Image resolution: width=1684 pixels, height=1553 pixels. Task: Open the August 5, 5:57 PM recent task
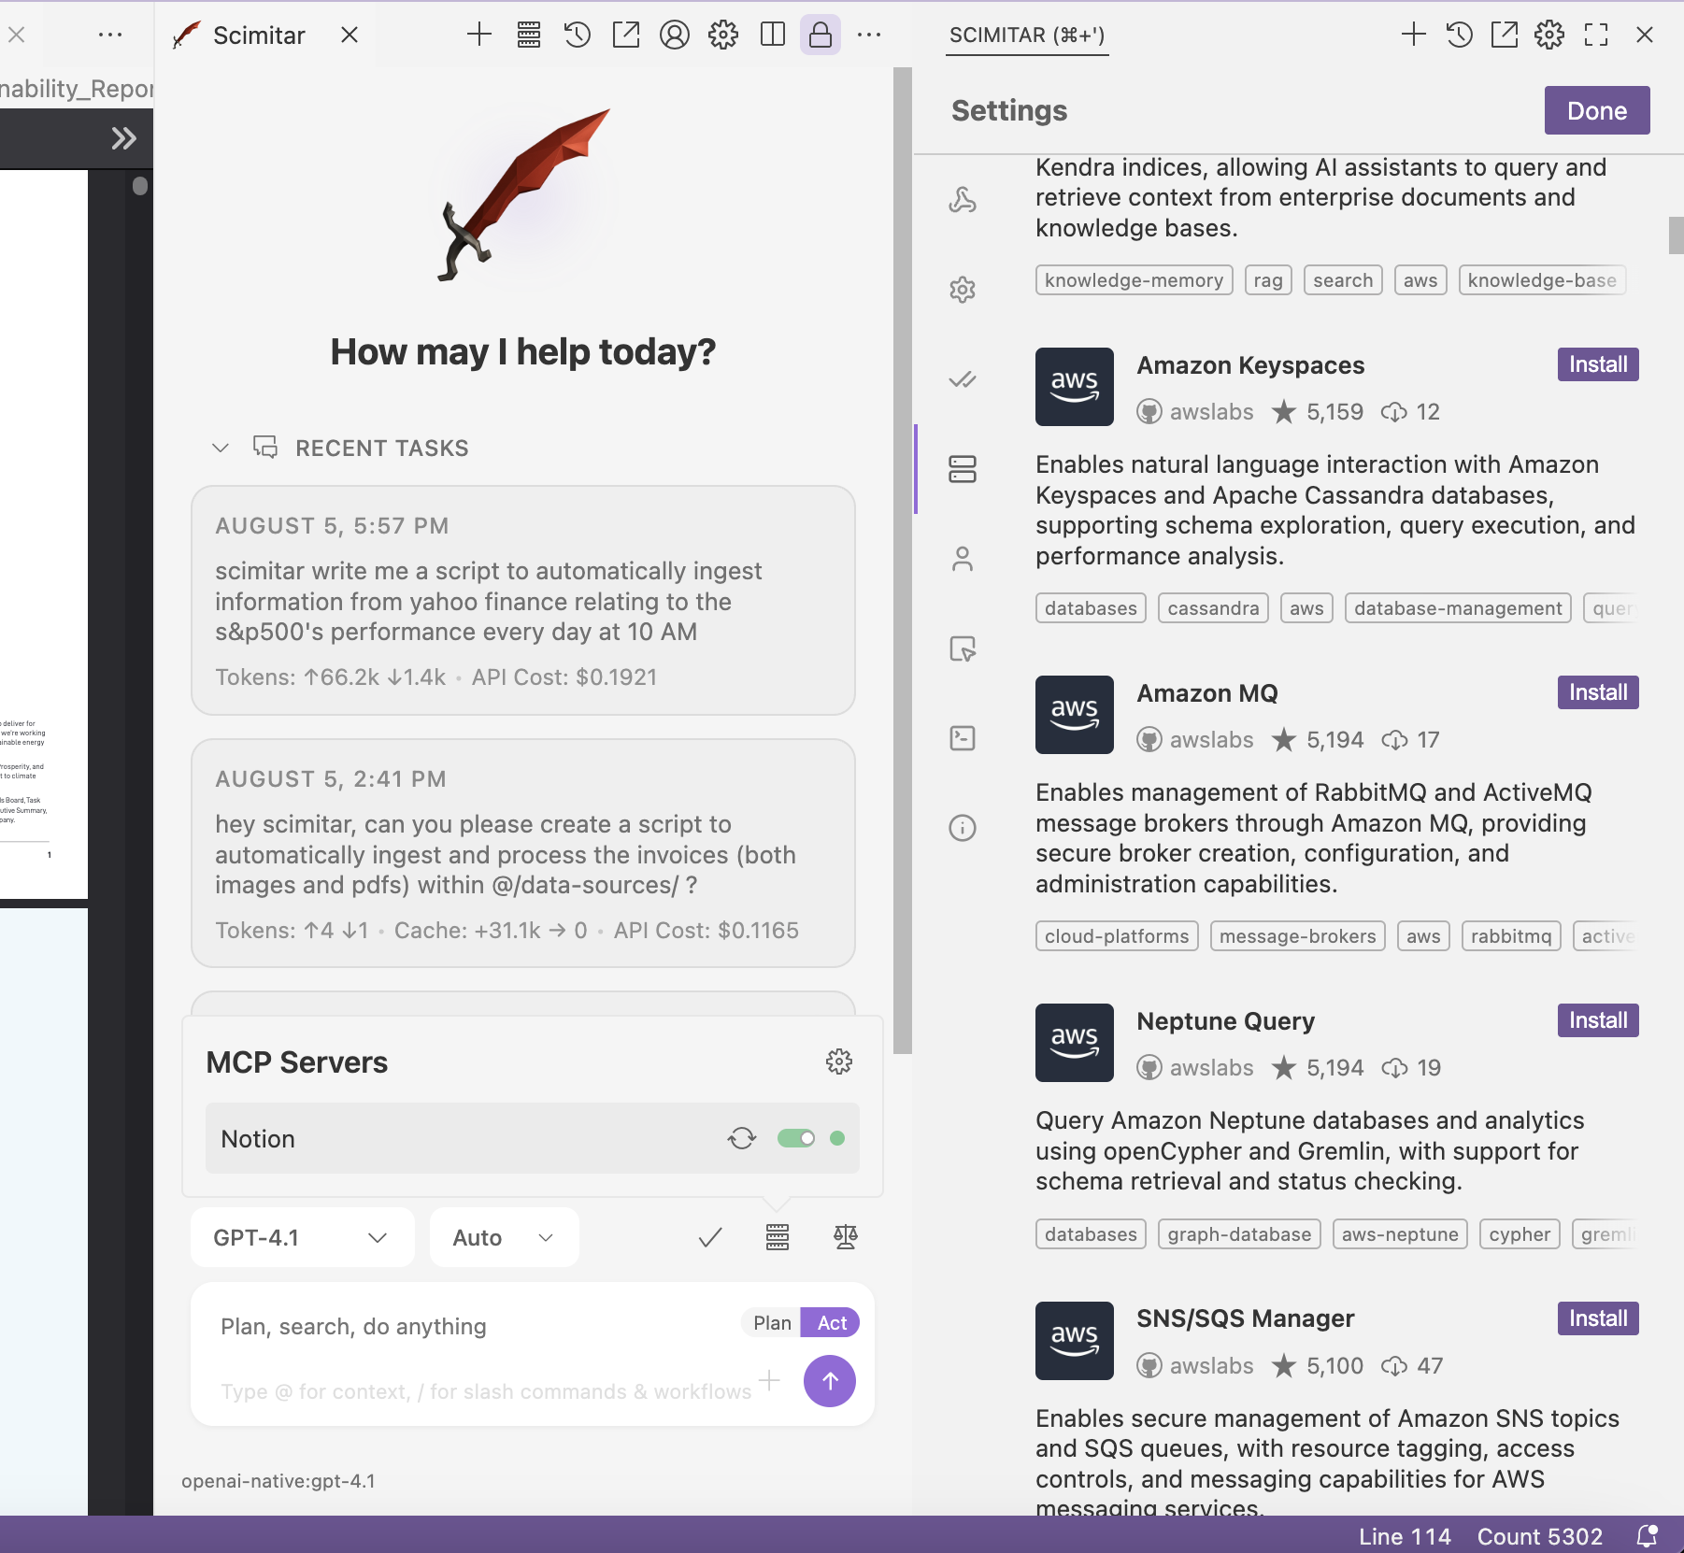pos(523,601)
